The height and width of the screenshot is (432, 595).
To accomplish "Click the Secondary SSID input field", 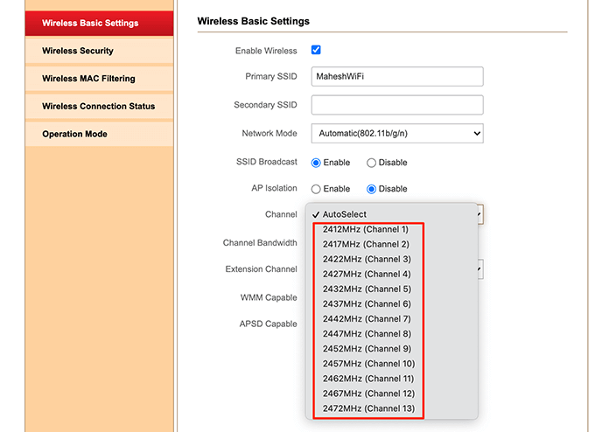I will pyautogui.click(x=397, y=105).
